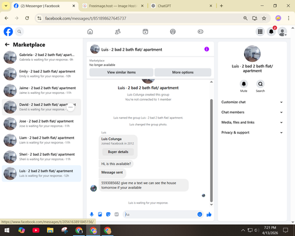Open the taskbar notification center icon
295x236 pixels.
[286, 230]
